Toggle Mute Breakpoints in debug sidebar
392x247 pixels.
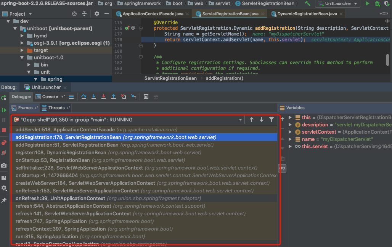[4, 153]
